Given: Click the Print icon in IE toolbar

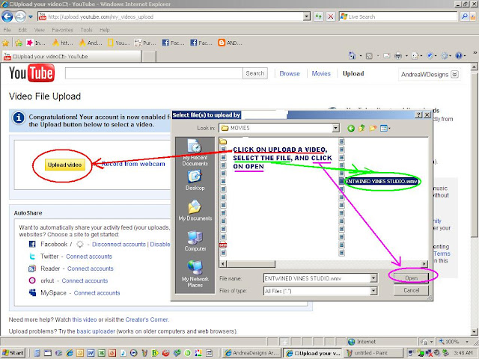Looking at the screenshot, I should [397, 55].
